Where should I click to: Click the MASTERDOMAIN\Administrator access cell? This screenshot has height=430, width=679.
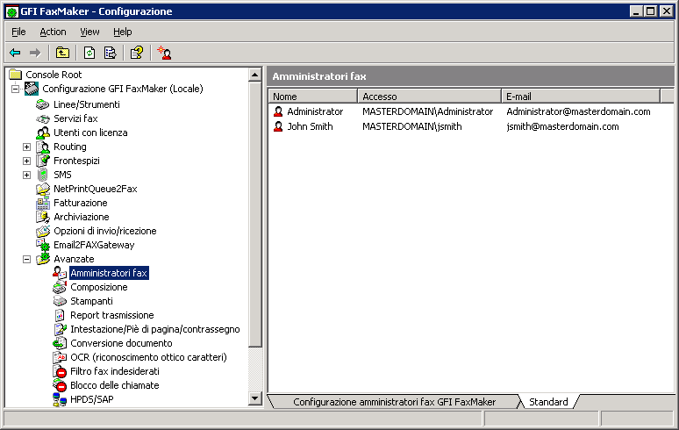pyautogui.click(x=427, y=111)
